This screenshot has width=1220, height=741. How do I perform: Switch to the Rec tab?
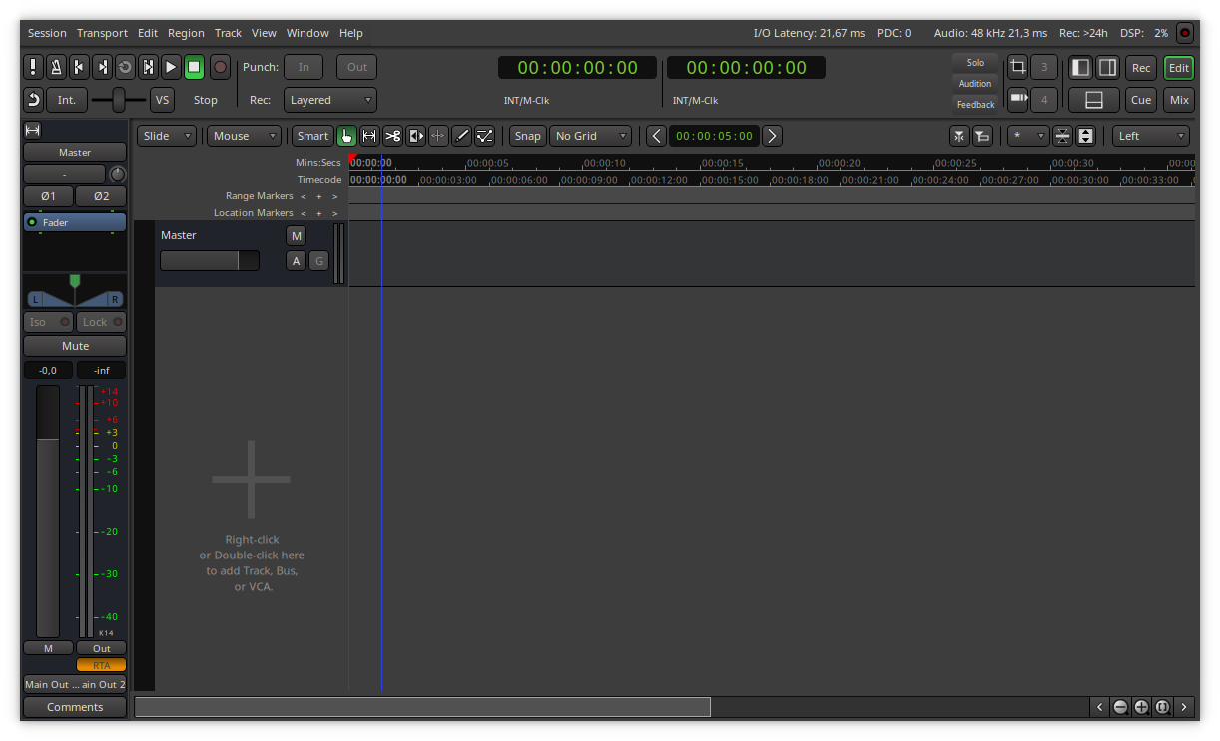tap(1141, 68)
